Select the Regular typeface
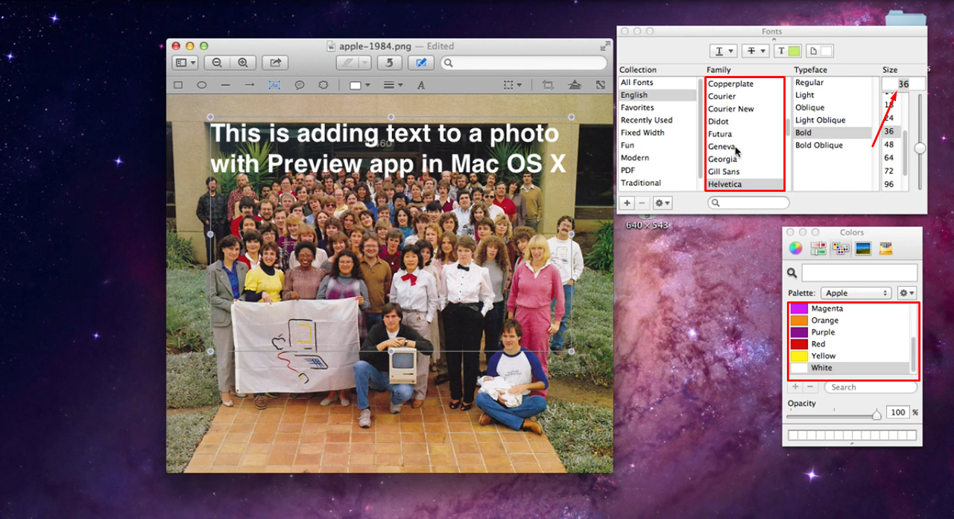This screenshot has width=954, height=519. click(x=809, y=83)
